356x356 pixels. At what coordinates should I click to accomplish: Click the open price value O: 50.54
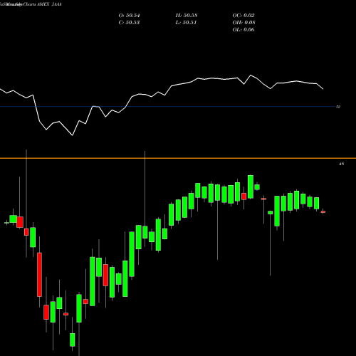[129, 16]
